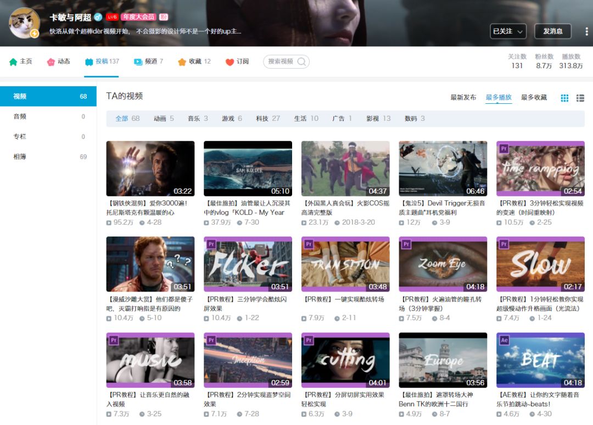Image resolution: width=593 pixels, height=425 pixels.
Task: Click the 搜索视频 search input field
Action: pyautogui.click(x=286, y=61)
